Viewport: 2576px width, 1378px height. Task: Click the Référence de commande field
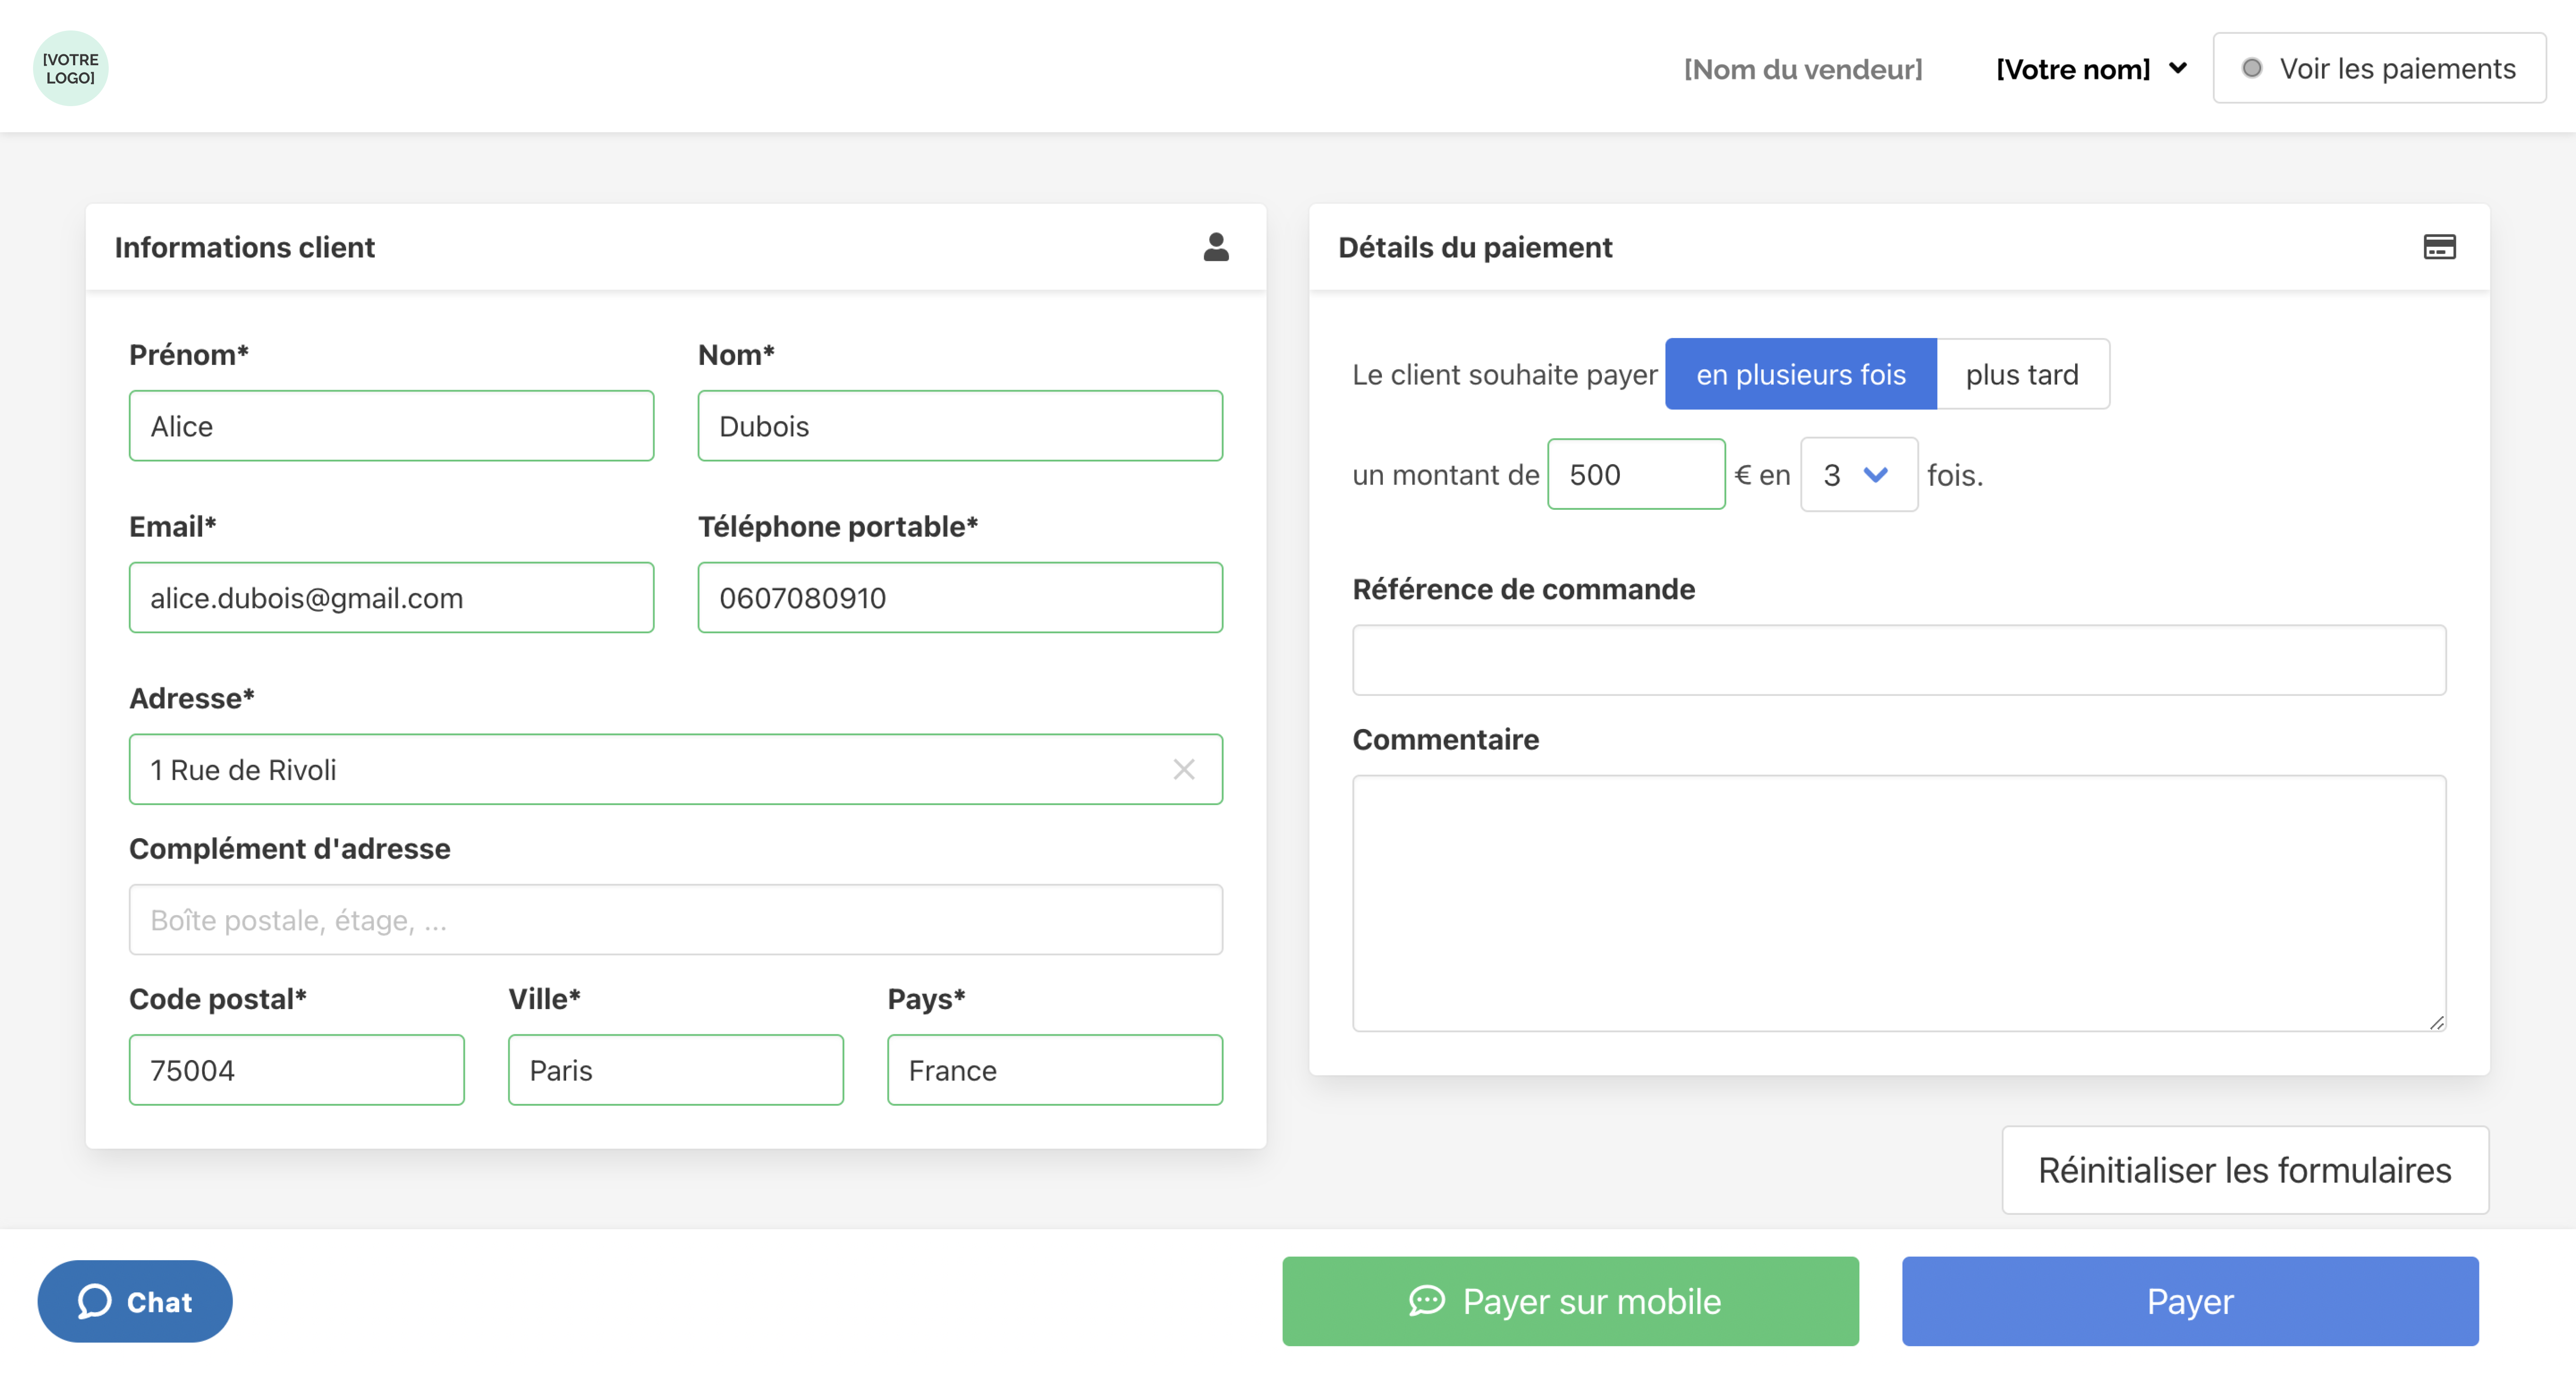coord(1899,660)
